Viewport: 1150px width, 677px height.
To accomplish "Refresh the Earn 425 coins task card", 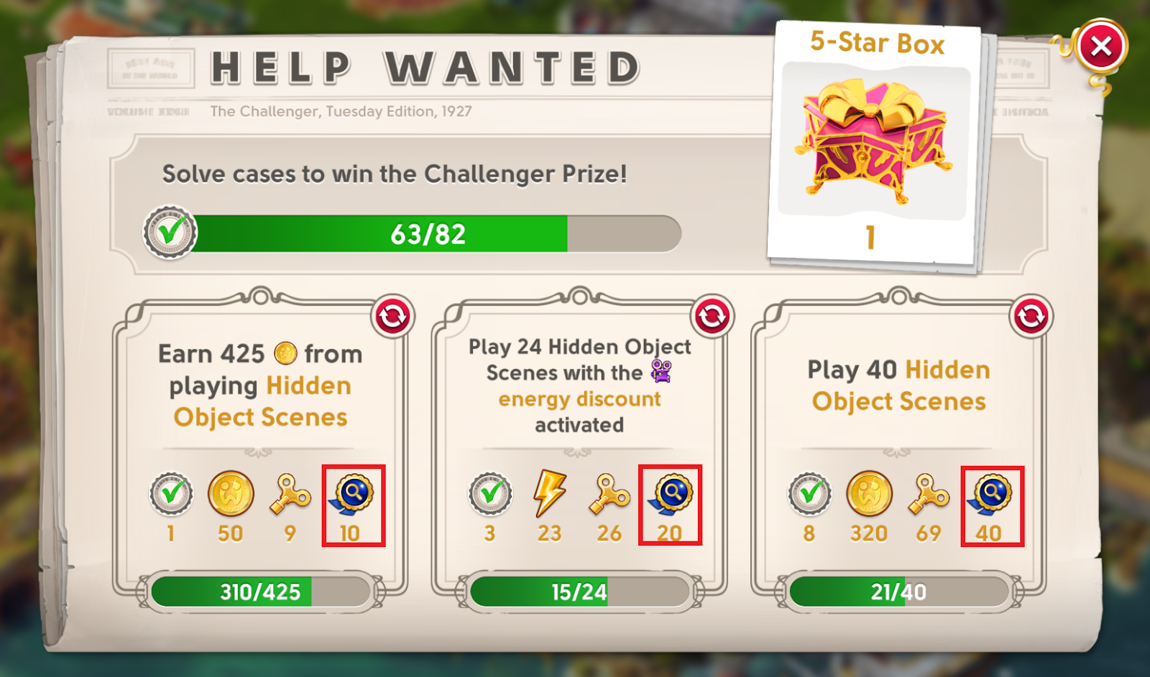I will coord(392,316).
